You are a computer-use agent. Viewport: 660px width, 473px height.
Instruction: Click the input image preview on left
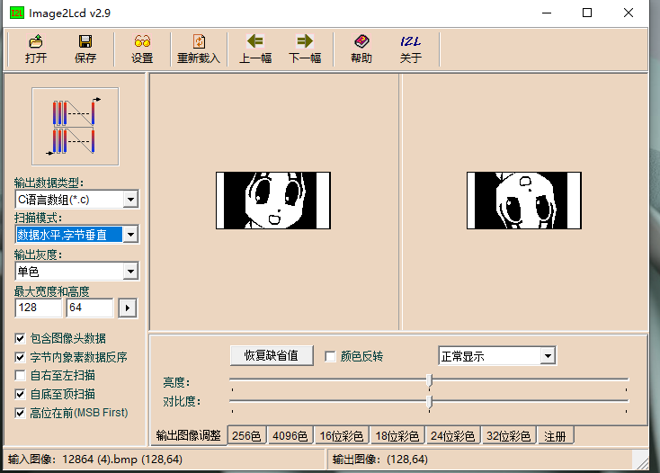click(x=273, y=201)
